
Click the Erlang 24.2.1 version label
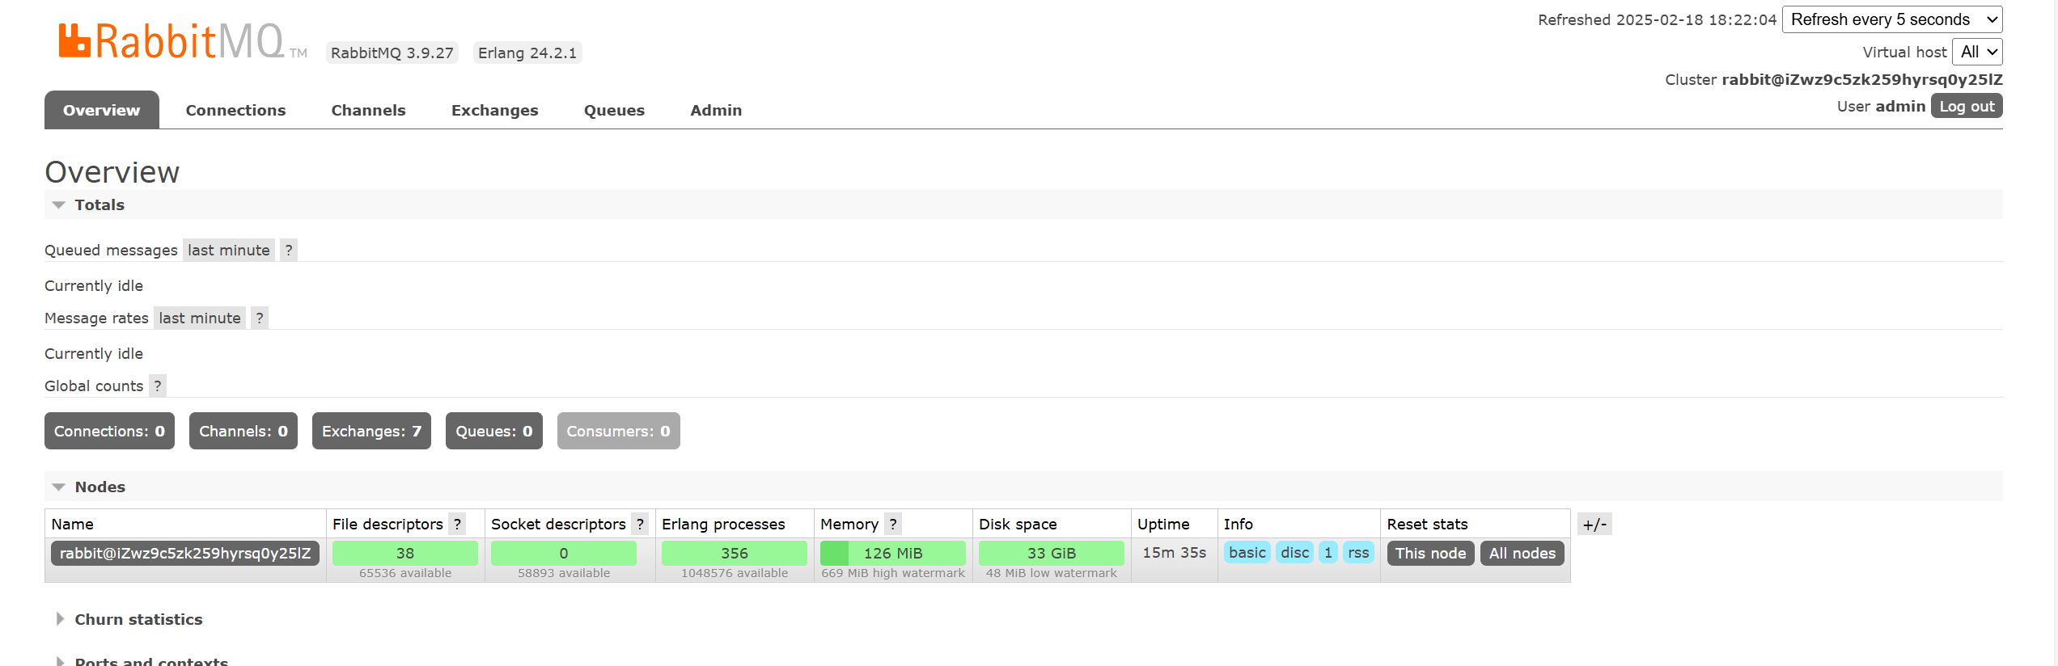(527, 53)
